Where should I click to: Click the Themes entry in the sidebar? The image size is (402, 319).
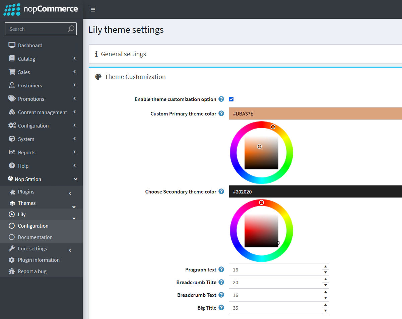26,203
